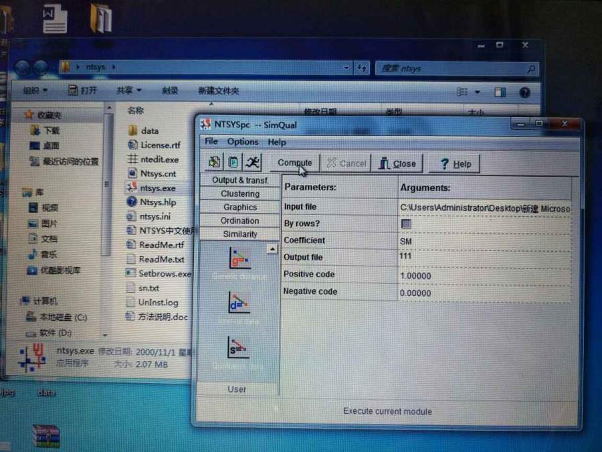This screenshot has width=602, height=452.
Task: Open the 组织 dropdown in the explorer toolbar
Action: [x=35, y=90]
